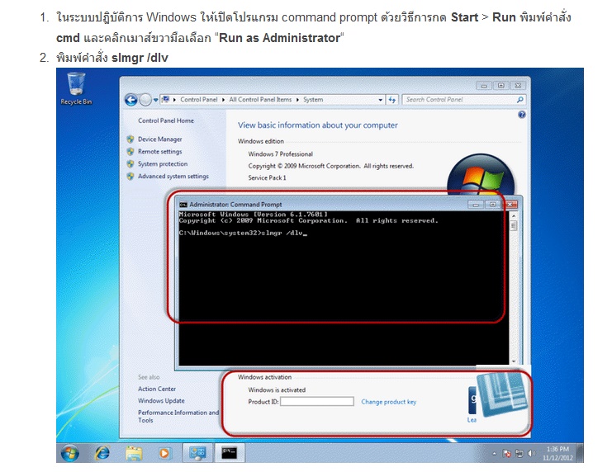Click the Service Pack 1 text
The height and width of the screenshot is (472, 612).
coord(267,178)
